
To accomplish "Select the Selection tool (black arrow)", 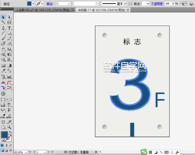I will click(3, 17).
